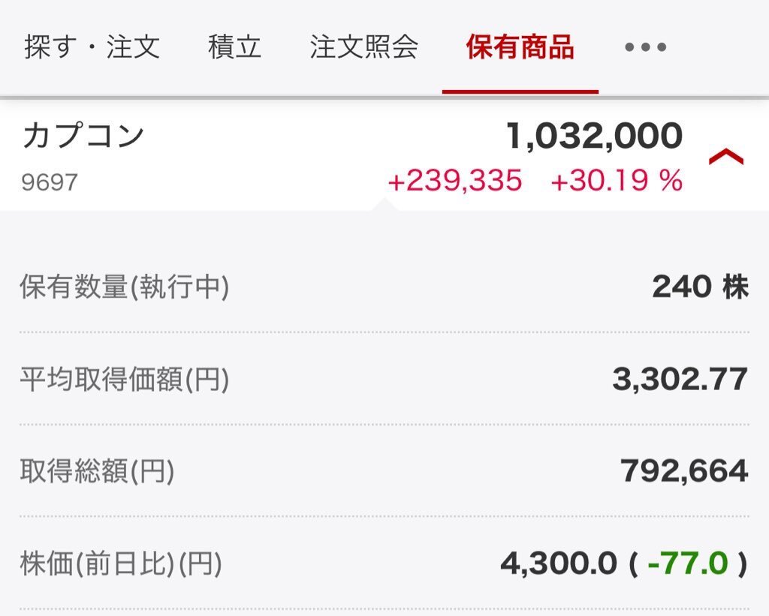
Task: Open the 探す・注文 tab
Action: pos(92,47)
